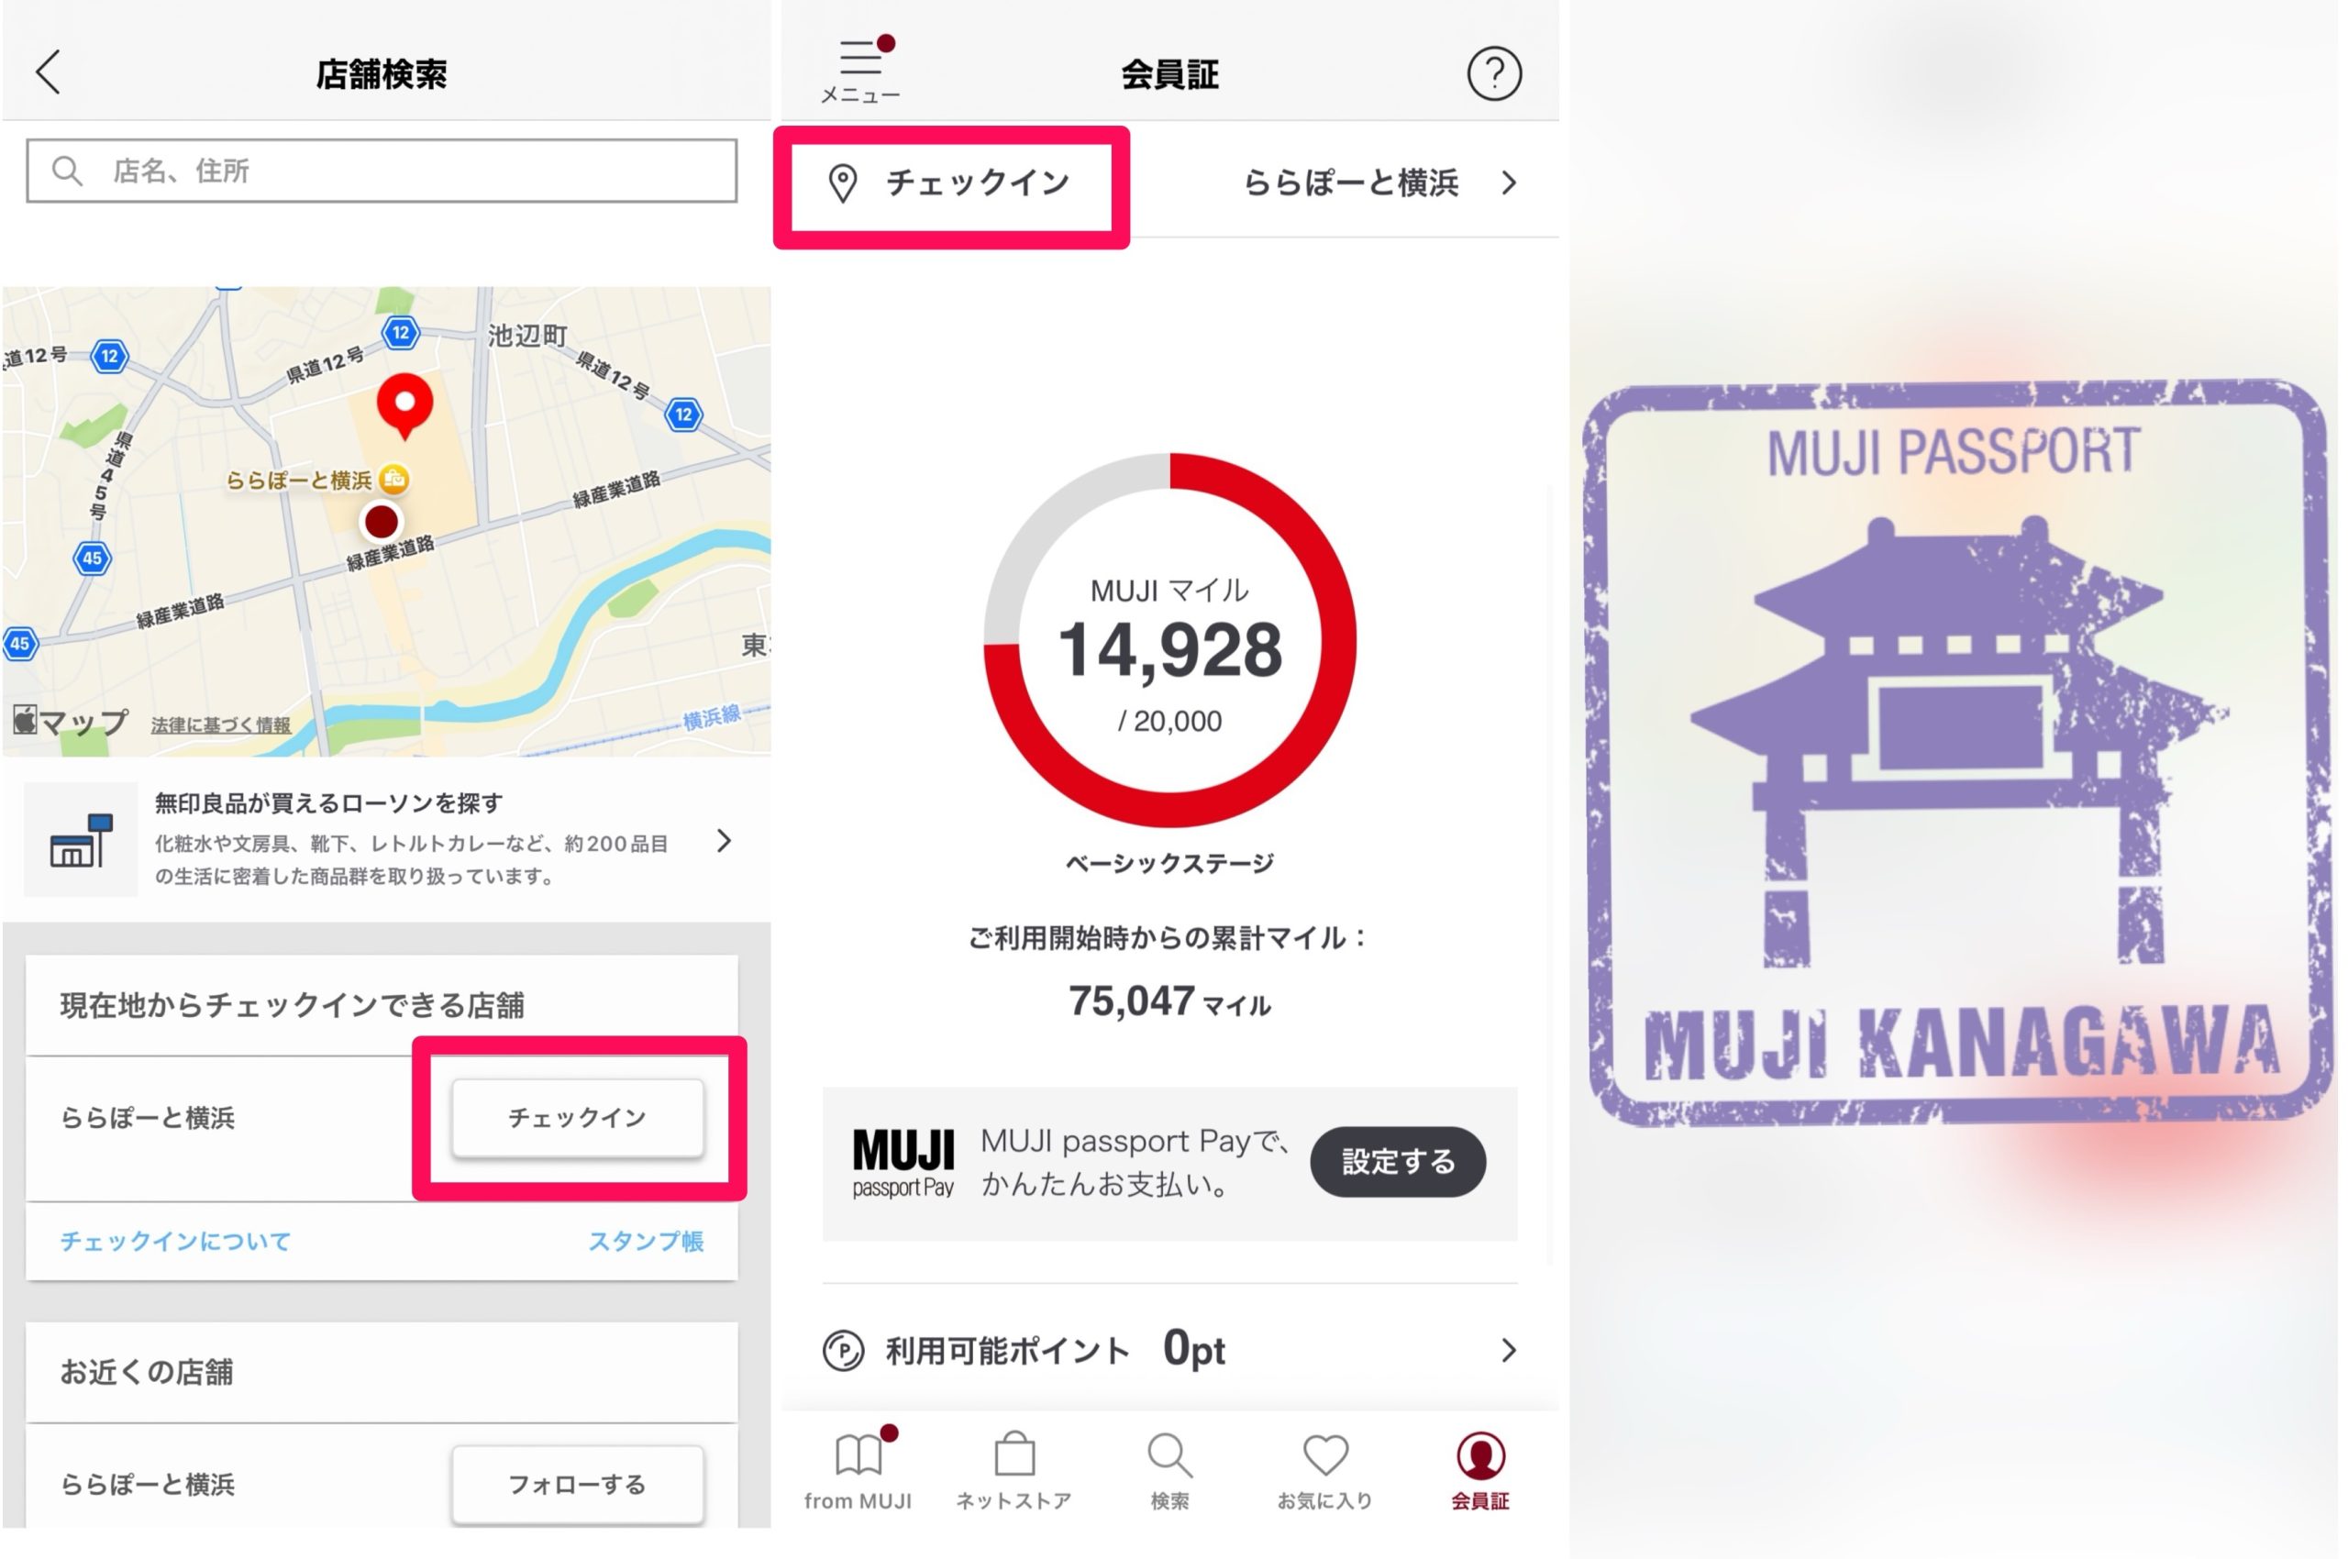Viewport: 2348px width, 1559px height.
Task: Open the チェックインについて link
Action: (x=176, y=1241)
